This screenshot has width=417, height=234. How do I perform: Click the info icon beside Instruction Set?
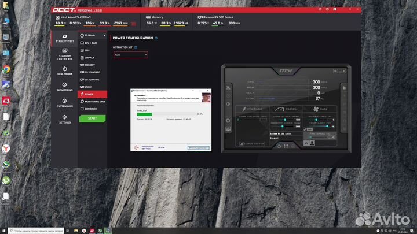click(x=136, y=47)
